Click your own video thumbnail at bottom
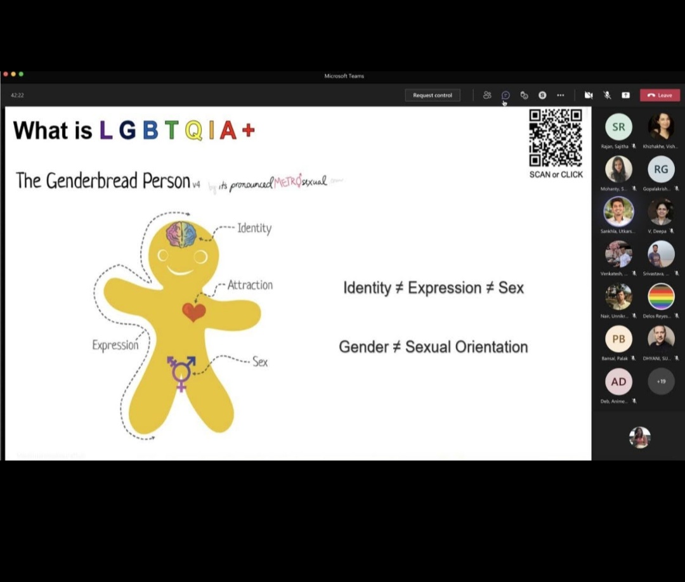685x582 pixels. point(639,437)
